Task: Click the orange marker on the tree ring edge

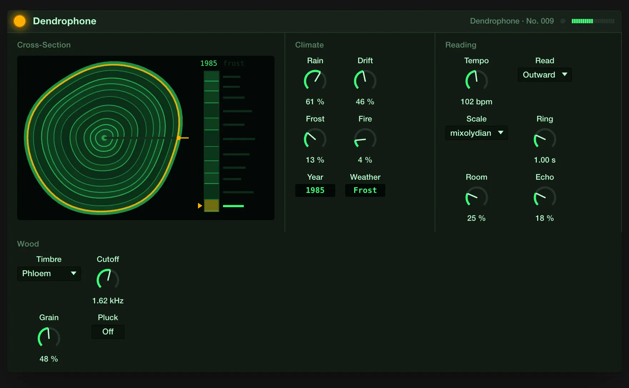Action: coord(179,138)
